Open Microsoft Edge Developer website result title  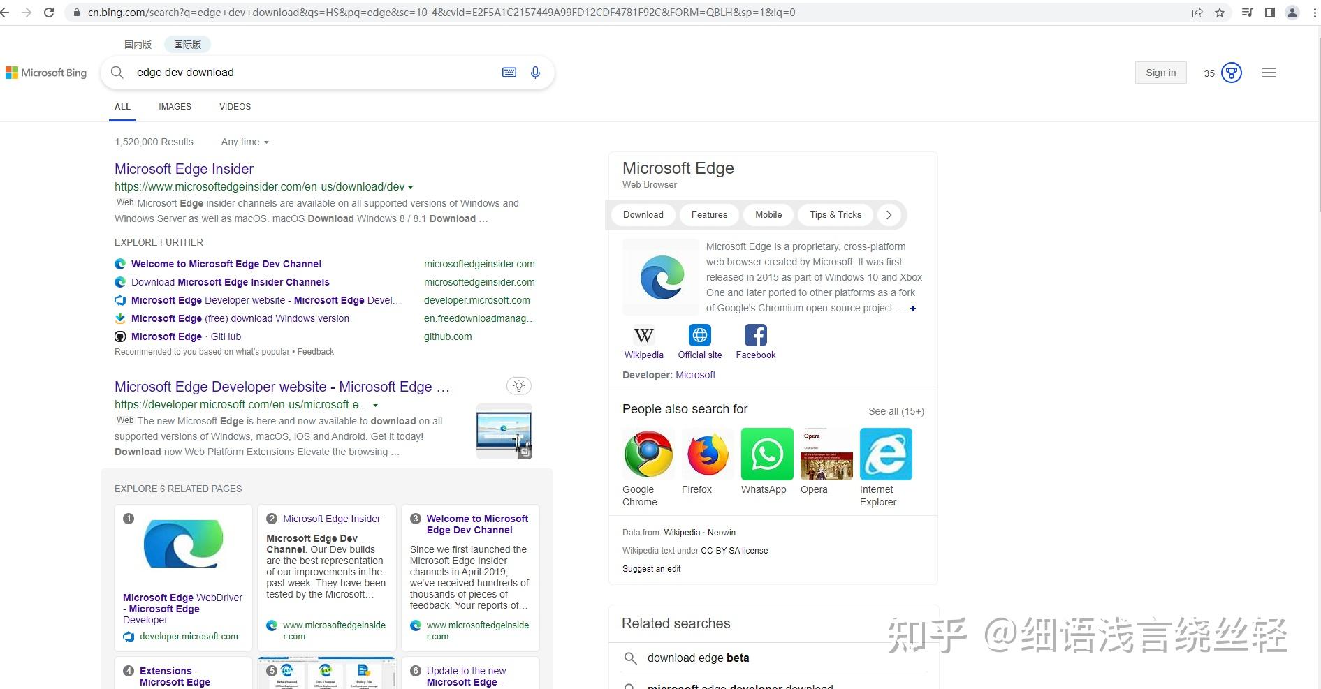[282, 387]
